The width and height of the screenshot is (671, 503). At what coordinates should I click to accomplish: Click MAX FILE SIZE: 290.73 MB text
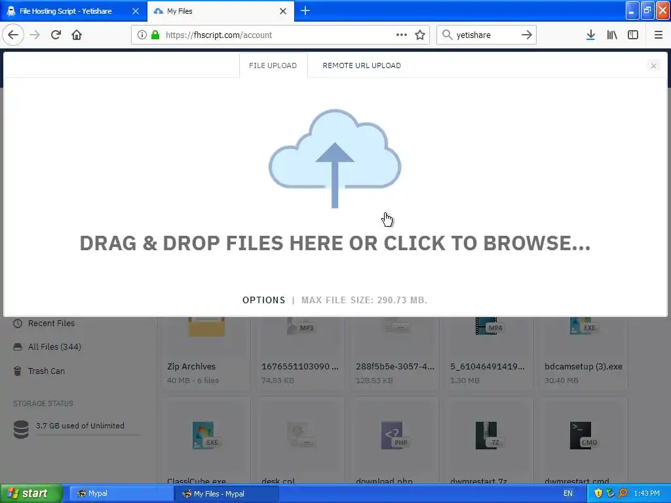coord(364,300)
